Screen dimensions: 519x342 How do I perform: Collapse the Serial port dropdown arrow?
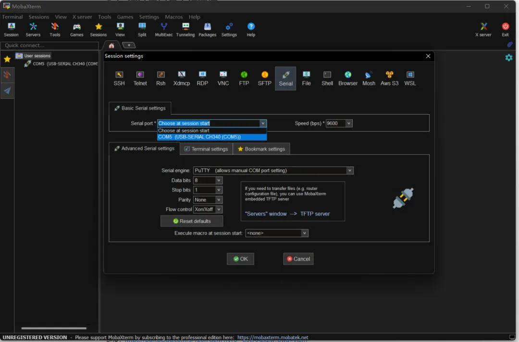click(263, 123)
